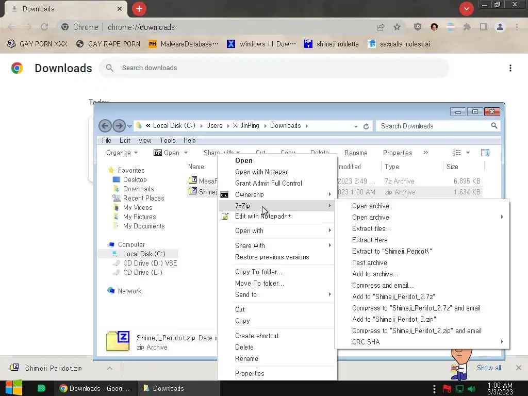Expand the Organize toolbar dropdown

click(122, 153)
